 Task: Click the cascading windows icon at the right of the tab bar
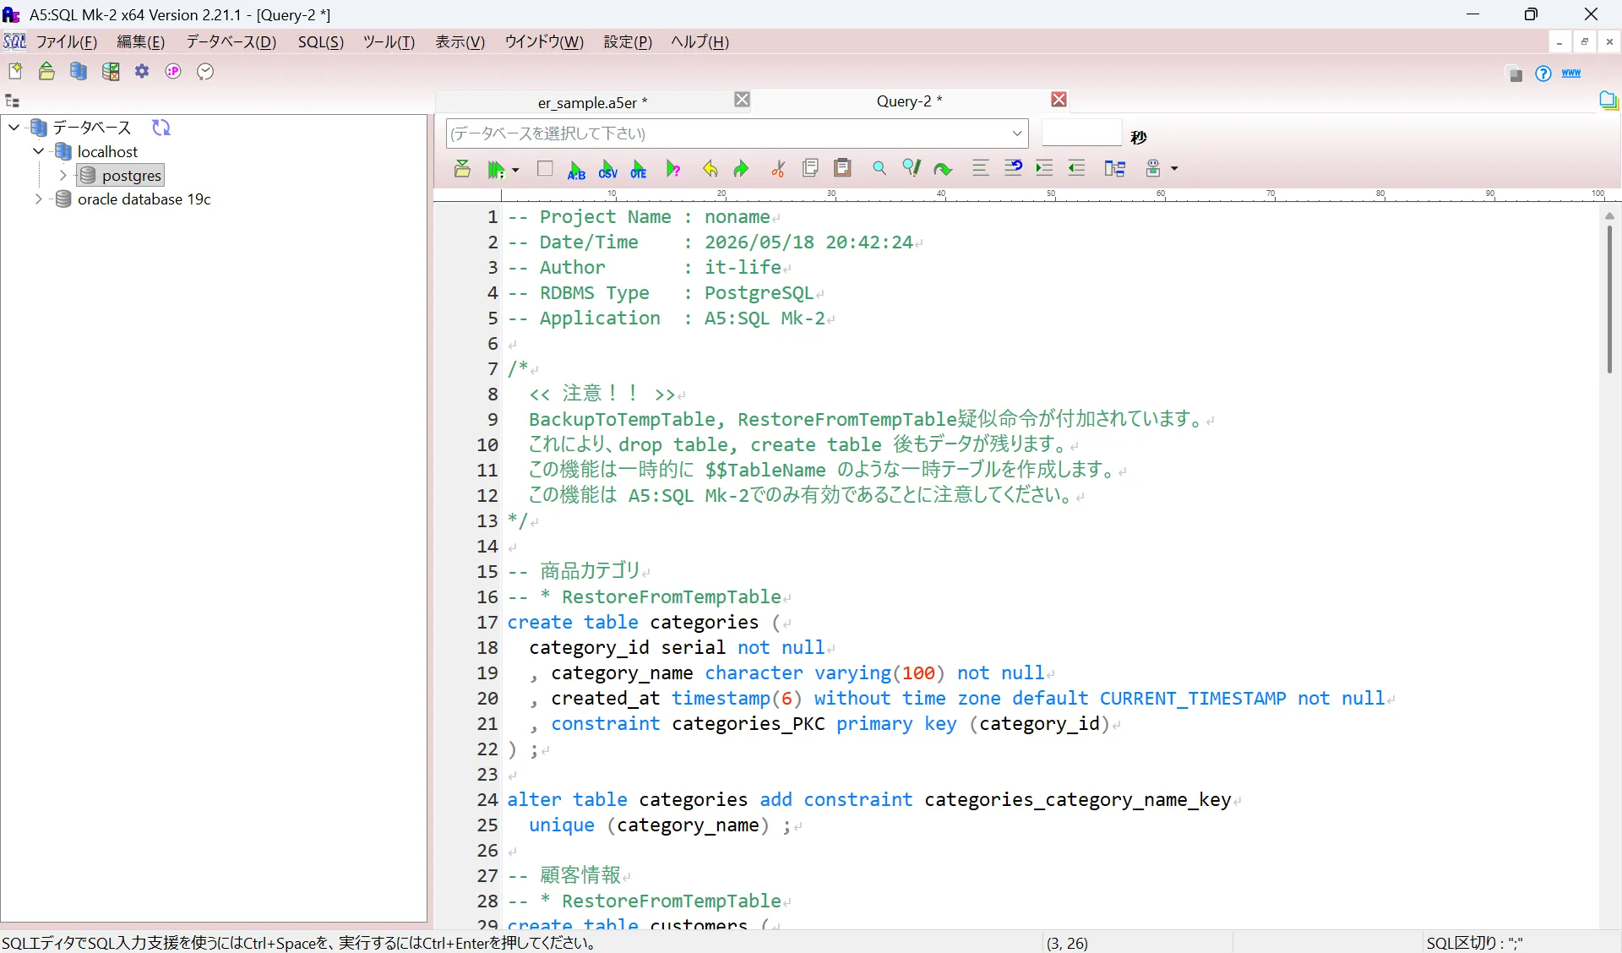pyautogui.click(x=1608, y=101)
